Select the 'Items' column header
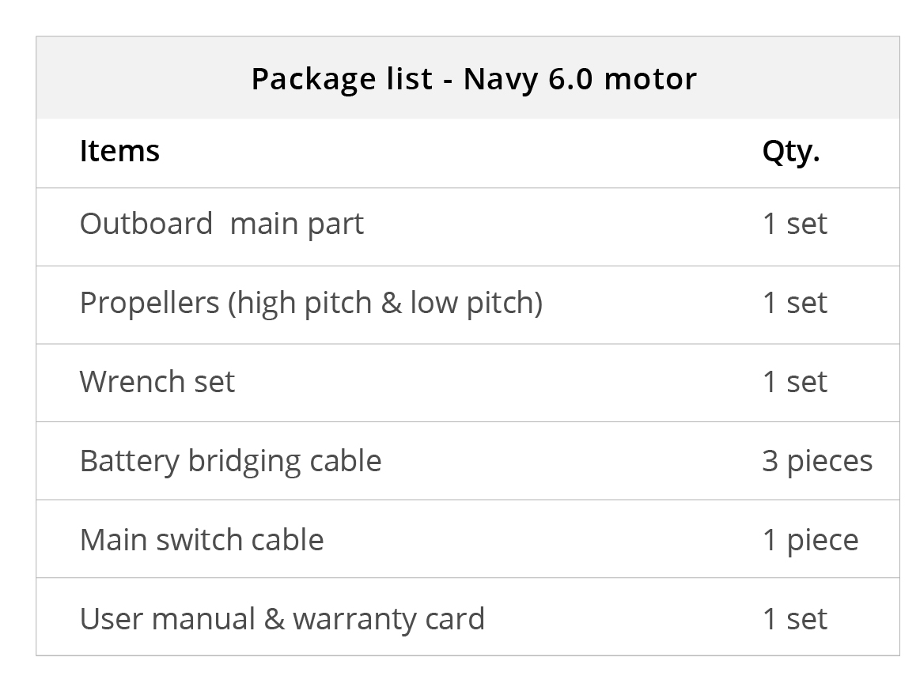Viewport: 920px width, 676px height. tap(119, 151)
